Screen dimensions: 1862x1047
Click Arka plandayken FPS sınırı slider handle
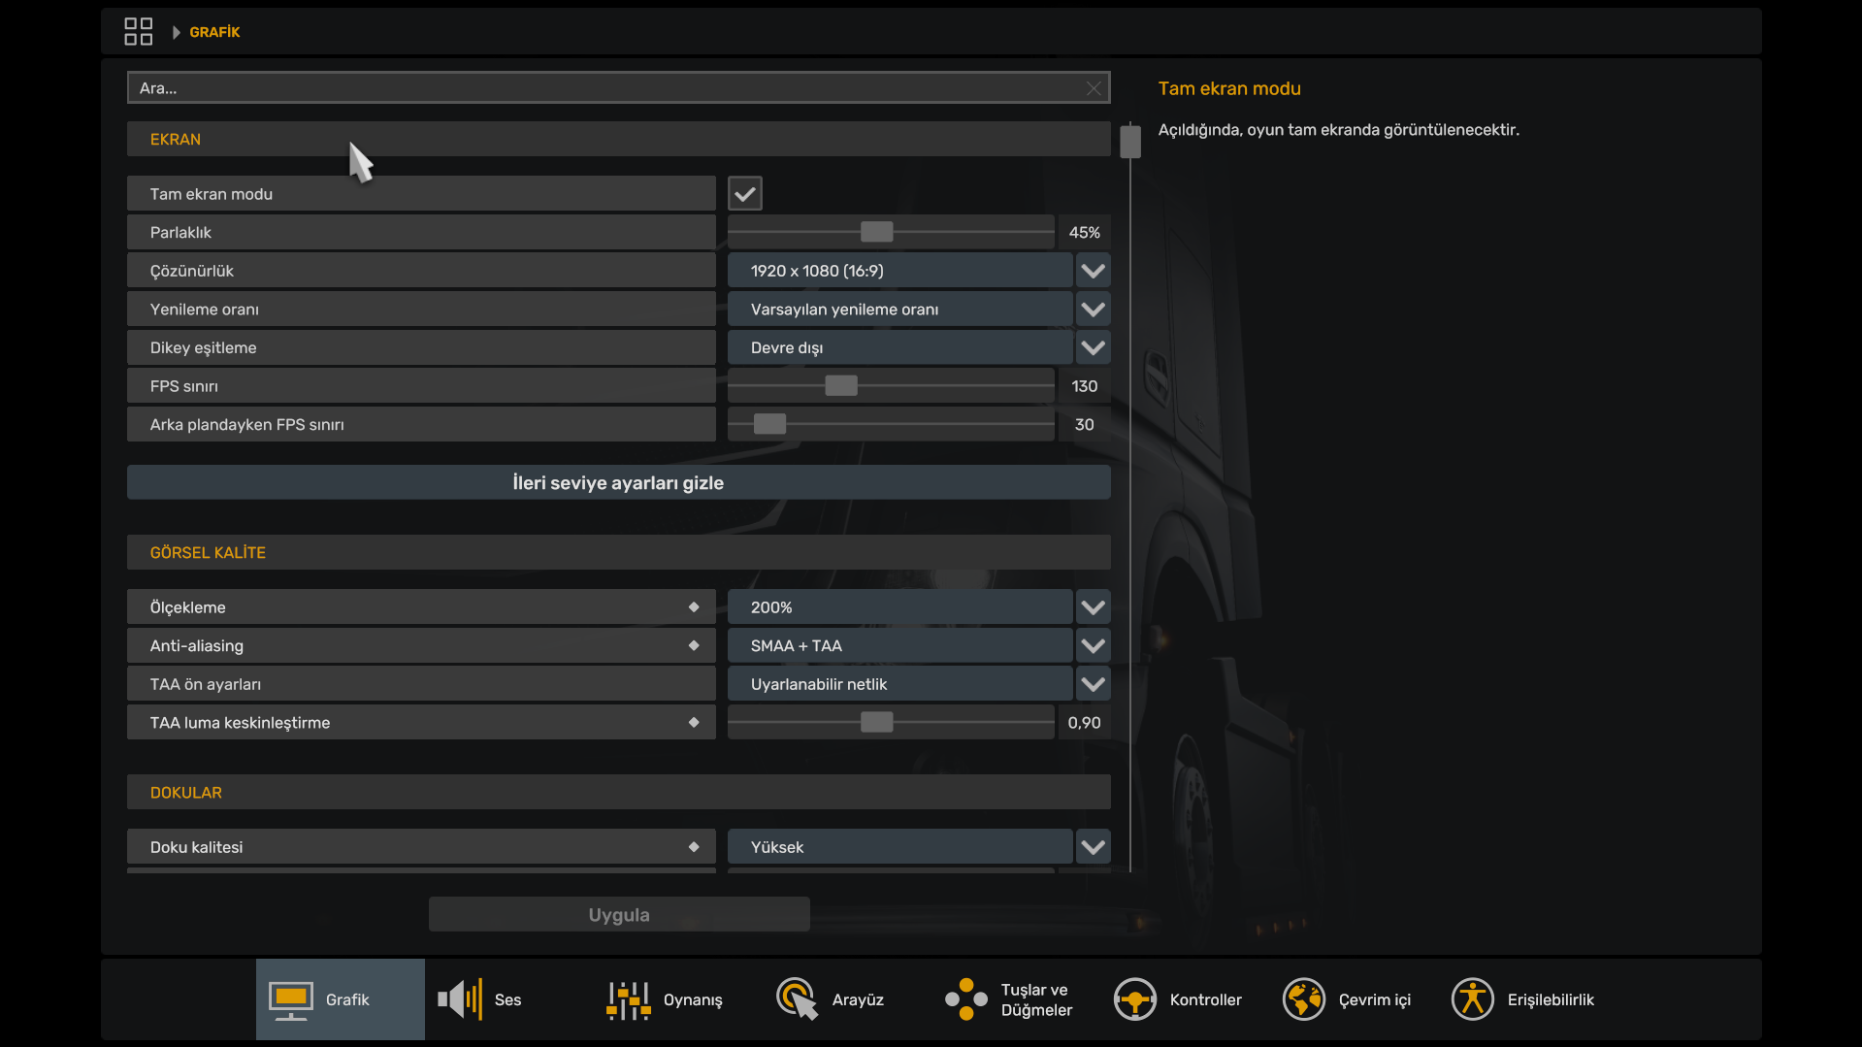pyautogui.click(x=769, y=424)
